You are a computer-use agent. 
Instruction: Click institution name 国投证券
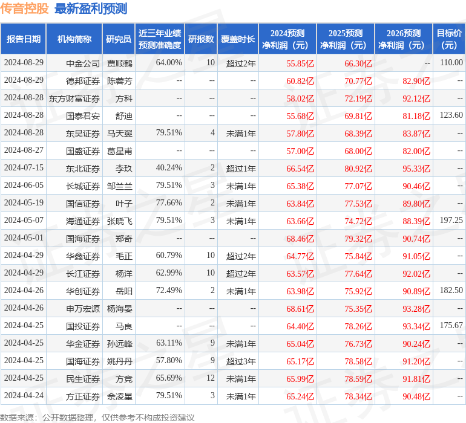tap(83, 326)
